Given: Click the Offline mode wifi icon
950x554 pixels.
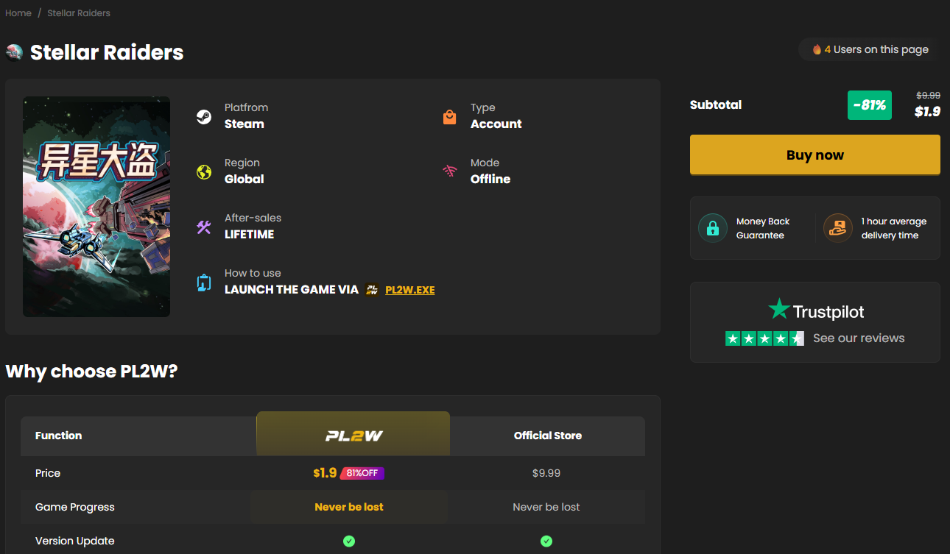Looking at the screenshot, I should [449, 172].
